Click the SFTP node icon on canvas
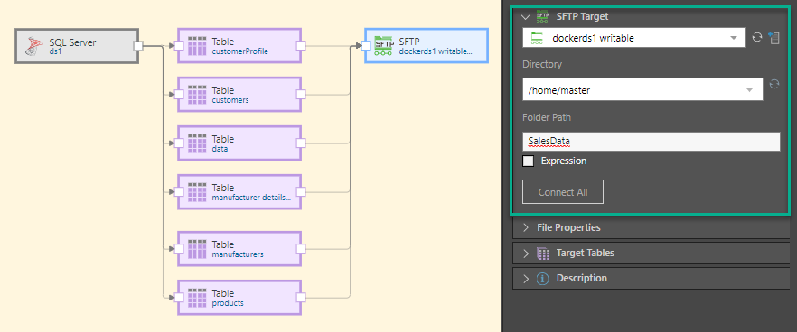 click(384, 46)
